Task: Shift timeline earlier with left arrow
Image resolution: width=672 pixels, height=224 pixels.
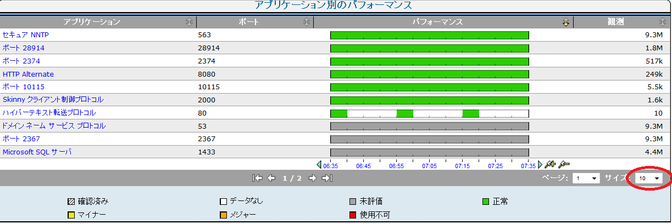Action: [x=319, y=164]
